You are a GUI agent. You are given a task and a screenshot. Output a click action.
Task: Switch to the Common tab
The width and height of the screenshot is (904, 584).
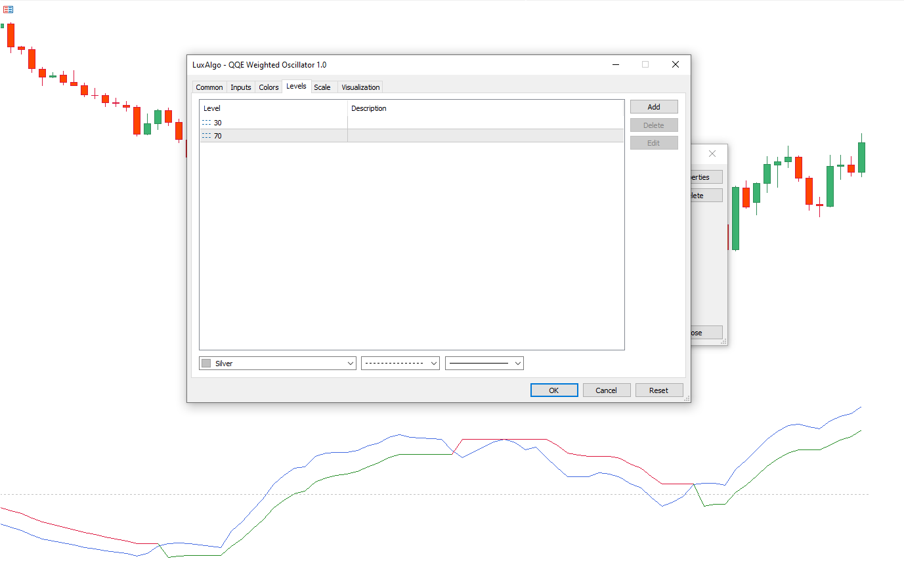[x=209, y=87]
